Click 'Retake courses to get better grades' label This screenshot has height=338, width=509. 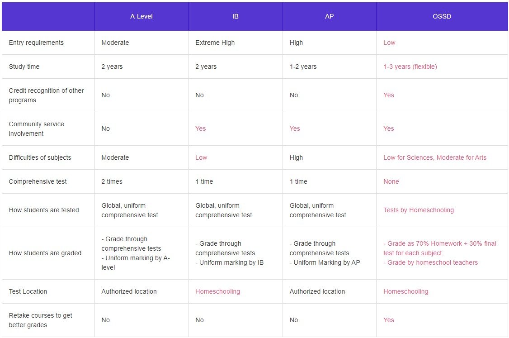tap(40, 320)
